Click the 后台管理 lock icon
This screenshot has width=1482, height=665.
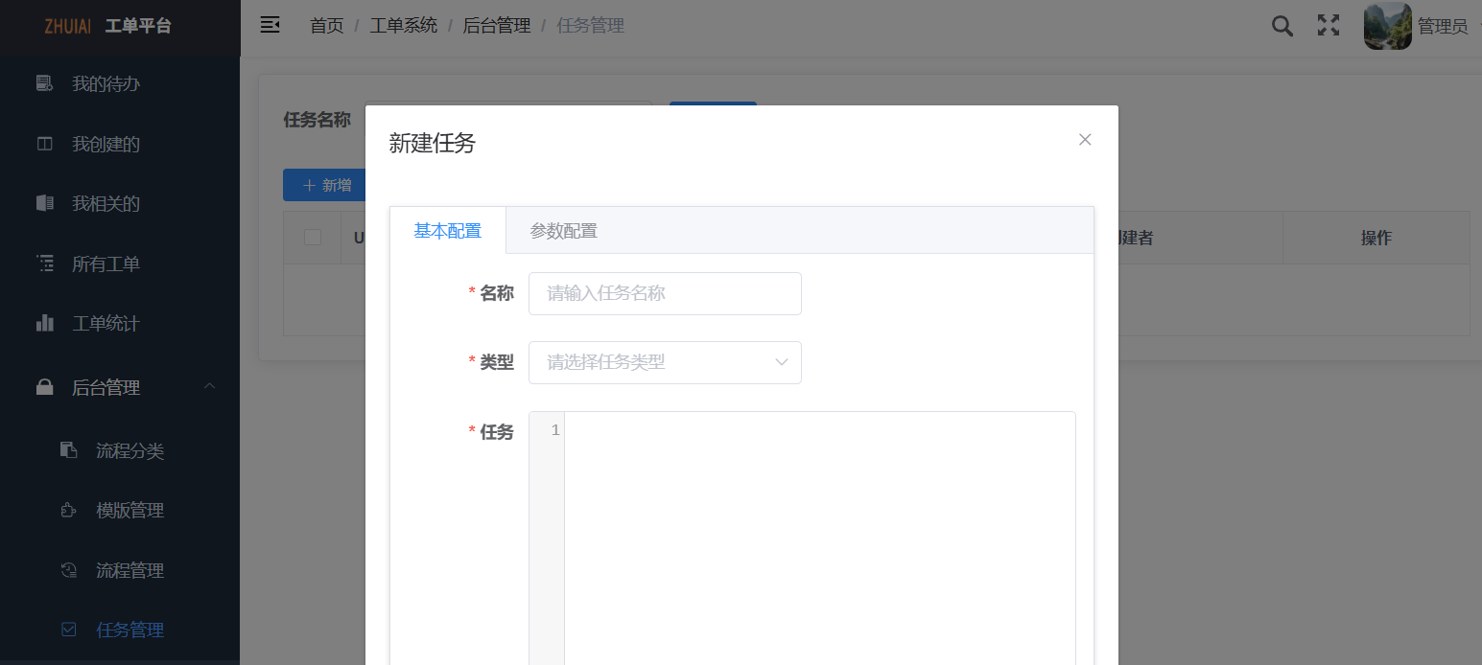point(43,387)
